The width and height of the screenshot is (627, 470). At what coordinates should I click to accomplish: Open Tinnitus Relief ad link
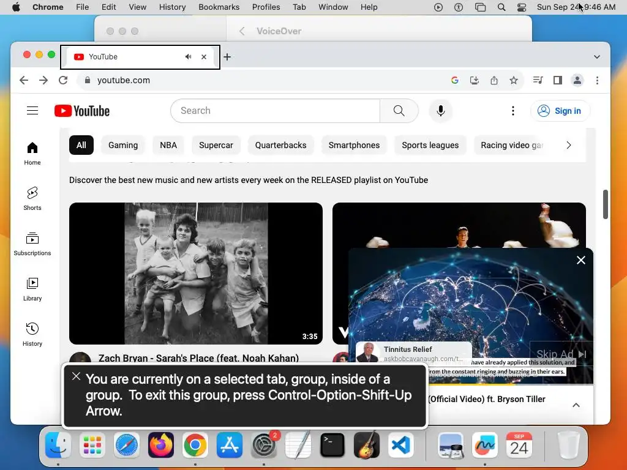click(x=414, y=353)
